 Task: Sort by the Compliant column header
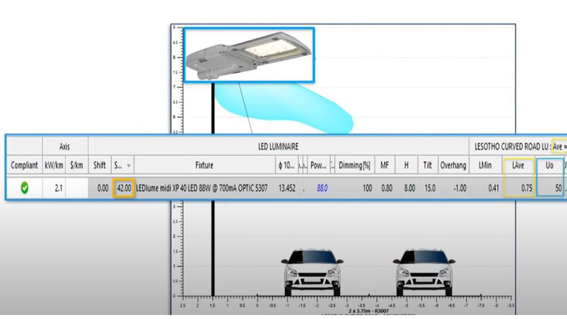[24, 165]
